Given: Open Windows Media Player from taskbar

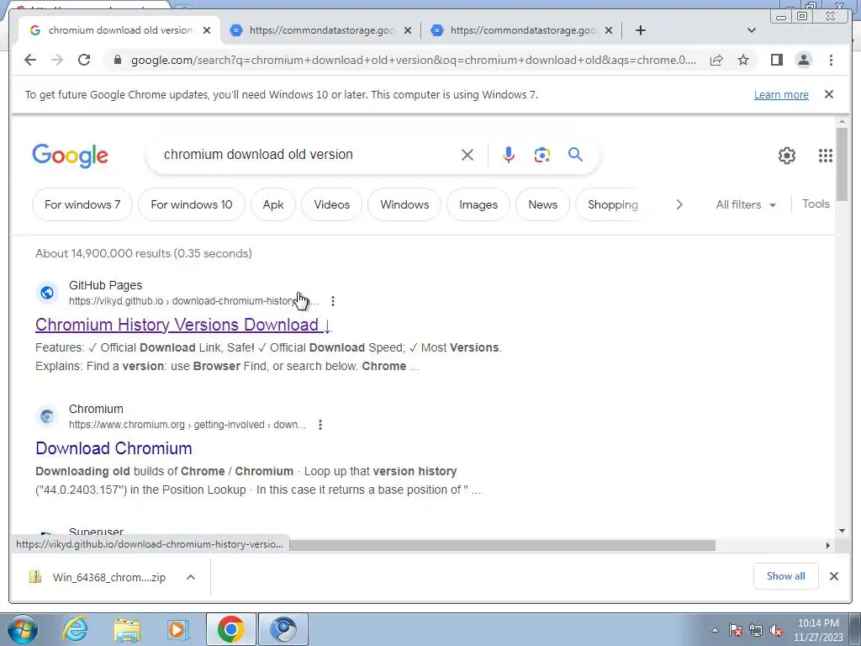Looking at the screenshot, I should (x=177, y=629).
